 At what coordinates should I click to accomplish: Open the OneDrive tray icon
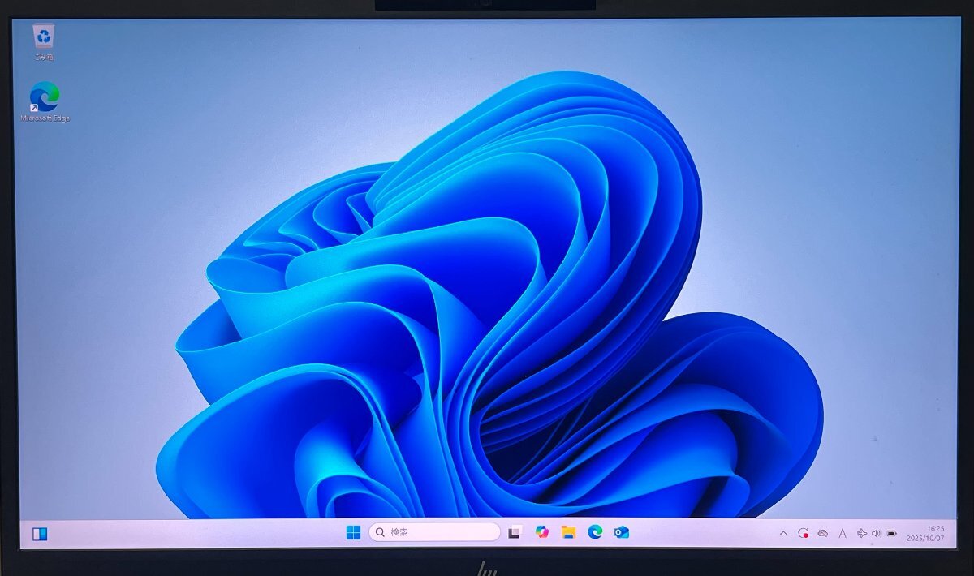click(822, 533)
